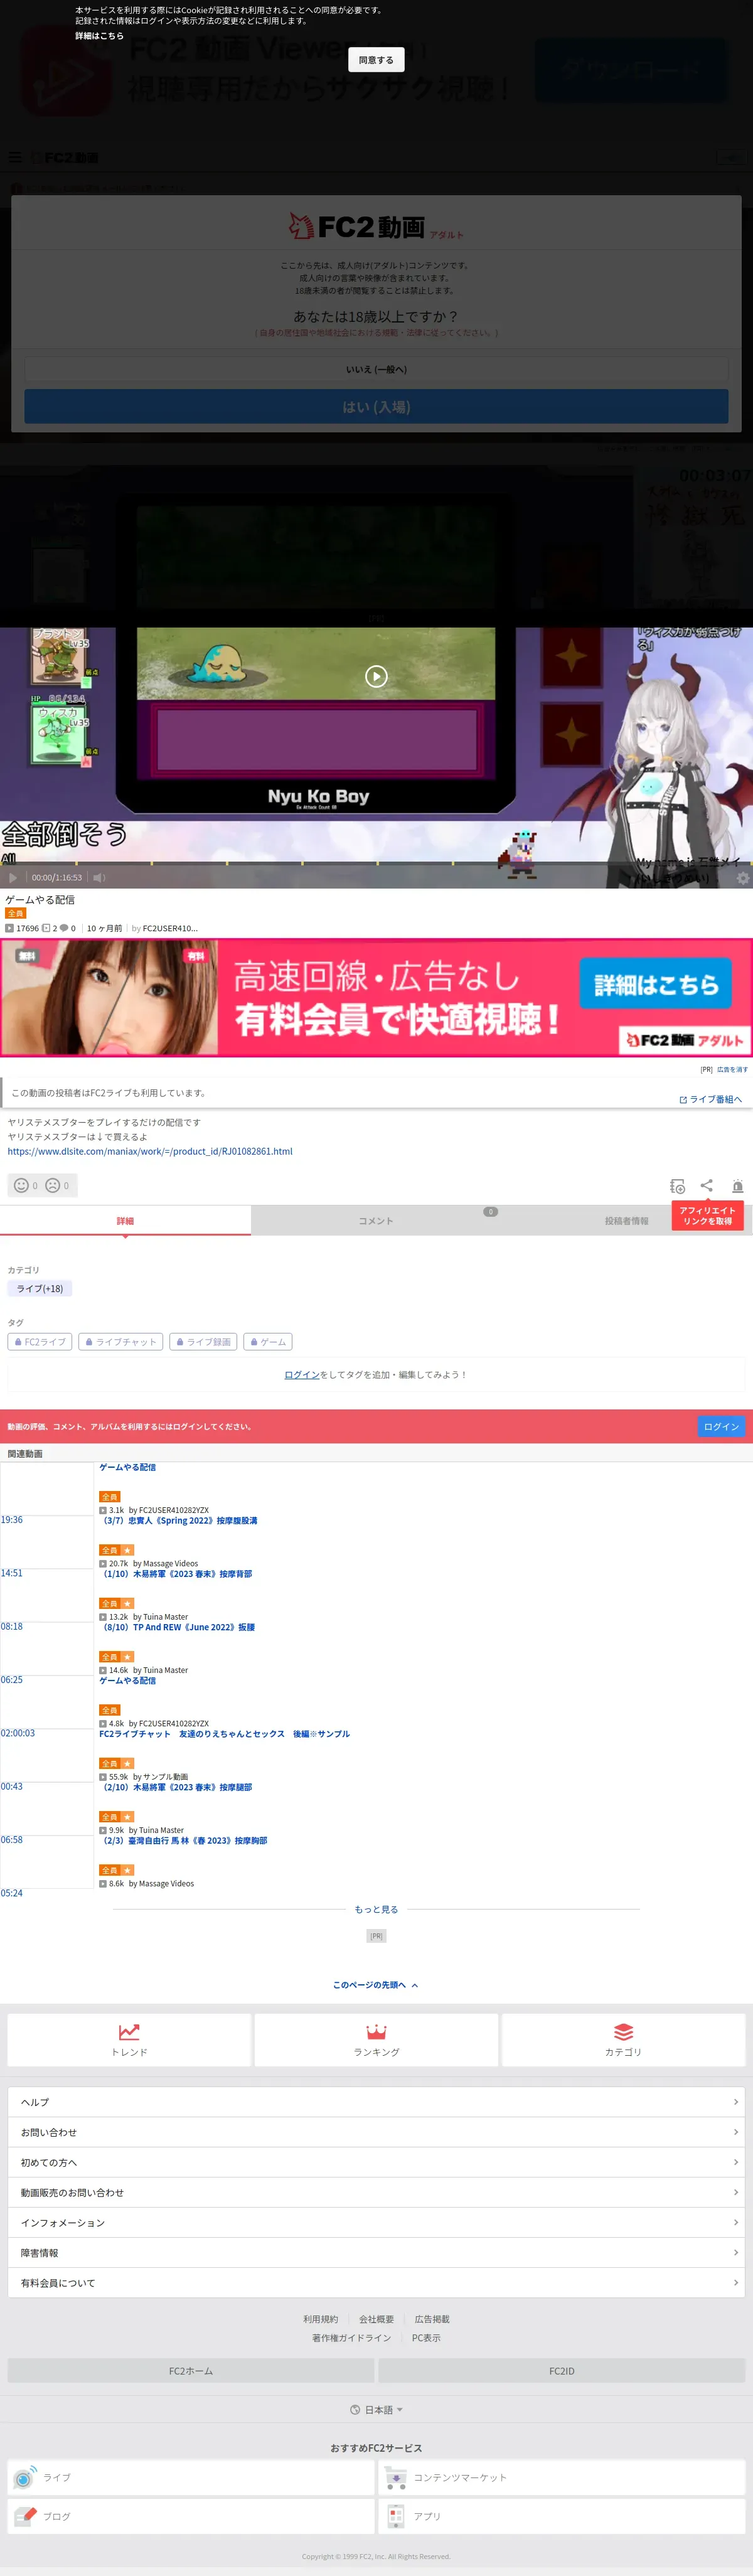Click はい (入場) to enter
The image size is (753, 2576).
coord(376,407)
